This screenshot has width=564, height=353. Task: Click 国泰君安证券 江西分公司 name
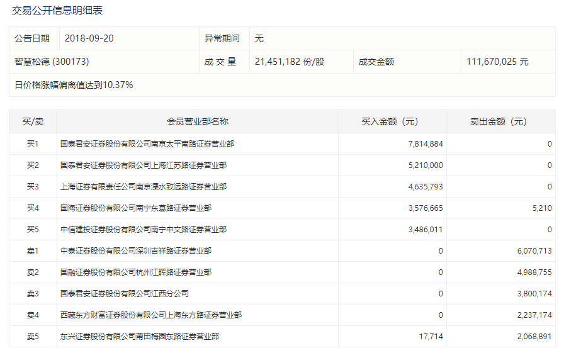[x=124, y=294]
